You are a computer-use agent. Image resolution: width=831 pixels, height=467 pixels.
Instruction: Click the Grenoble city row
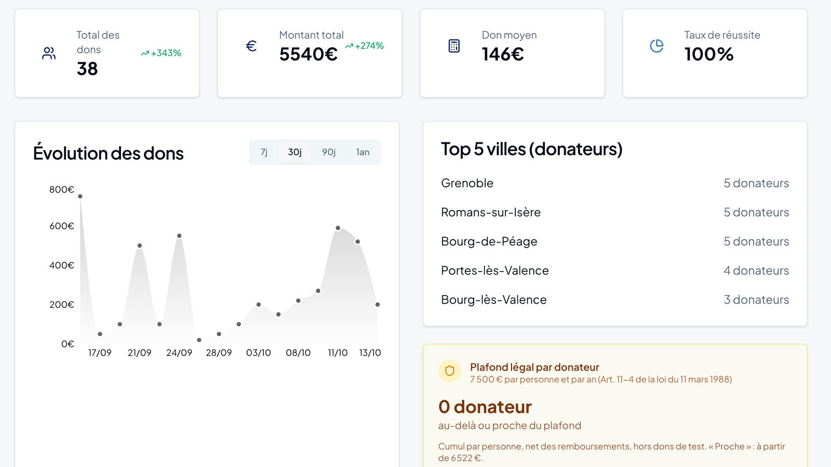tap(615, 183)
